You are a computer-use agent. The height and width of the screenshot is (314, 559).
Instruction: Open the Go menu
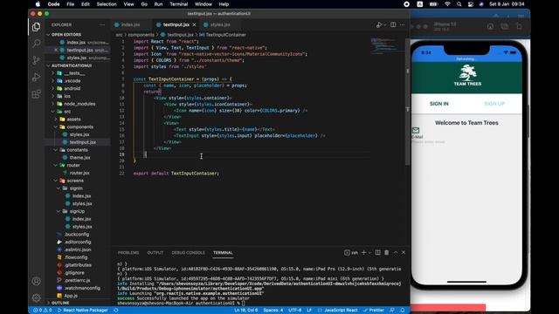[144, 4]
